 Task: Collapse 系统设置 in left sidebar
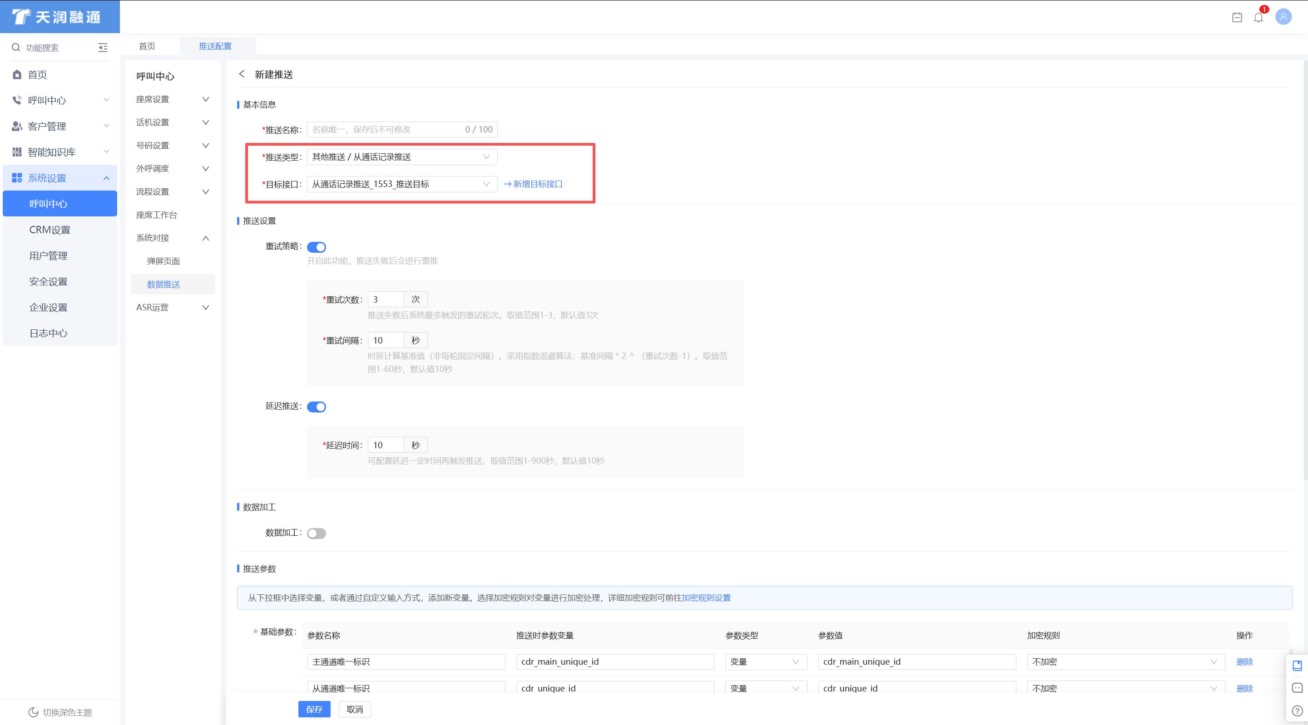pos(60,177)
